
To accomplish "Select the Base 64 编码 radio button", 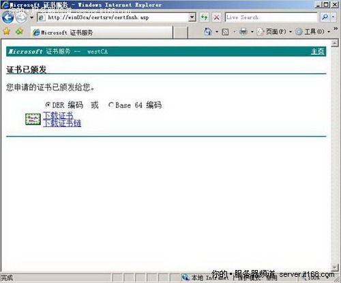I will click(111, 105).
